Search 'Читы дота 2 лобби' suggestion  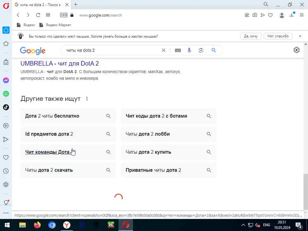169,134
